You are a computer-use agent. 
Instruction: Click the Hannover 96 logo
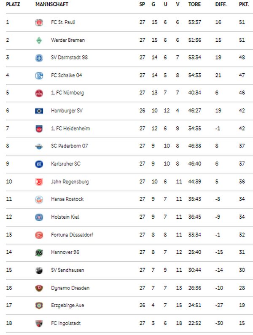39,253
